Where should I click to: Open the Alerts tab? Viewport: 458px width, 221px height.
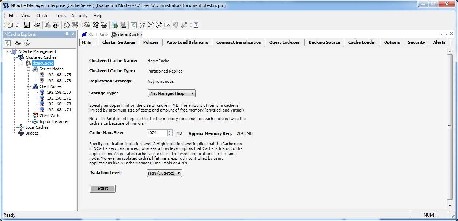pyautogui.click(x=439, y=42)
